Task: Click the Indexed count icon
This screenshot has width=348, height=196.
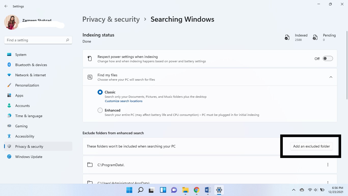Action: pos(287,38)
